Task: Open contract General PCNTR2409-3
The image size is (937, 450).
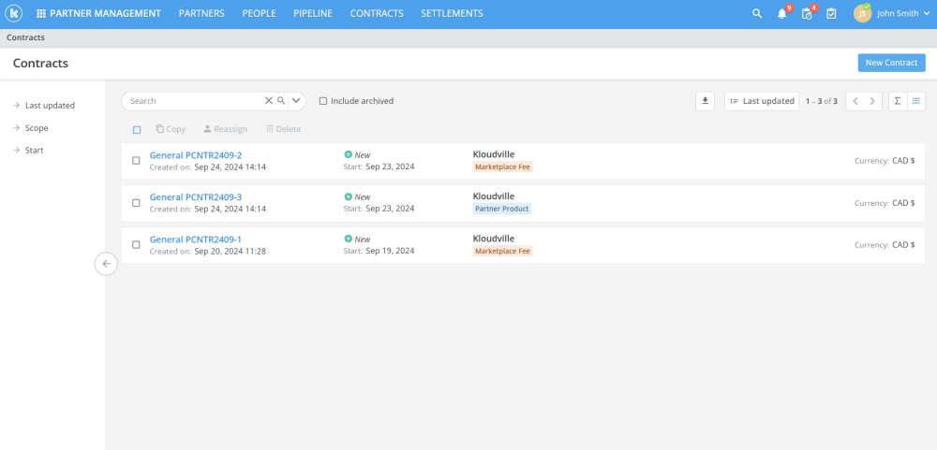Action: click(x=196, y=197)
